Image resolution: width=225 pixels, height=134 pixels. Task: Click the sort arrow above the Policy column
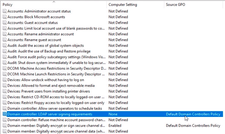(54, 2)
